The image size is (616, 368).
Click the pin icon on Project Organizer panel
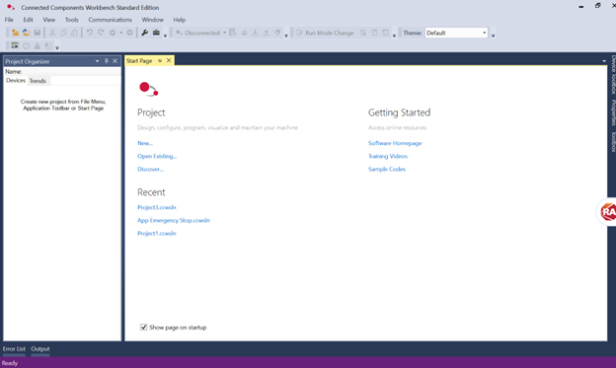click(x=106, y=61)
